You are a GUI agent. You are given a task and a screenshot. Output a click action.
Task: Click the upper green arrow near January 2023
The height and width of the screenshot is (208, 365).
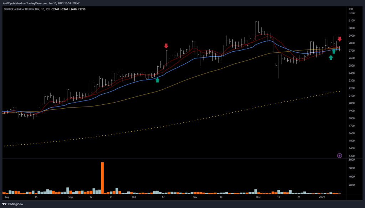click(334, 51)
